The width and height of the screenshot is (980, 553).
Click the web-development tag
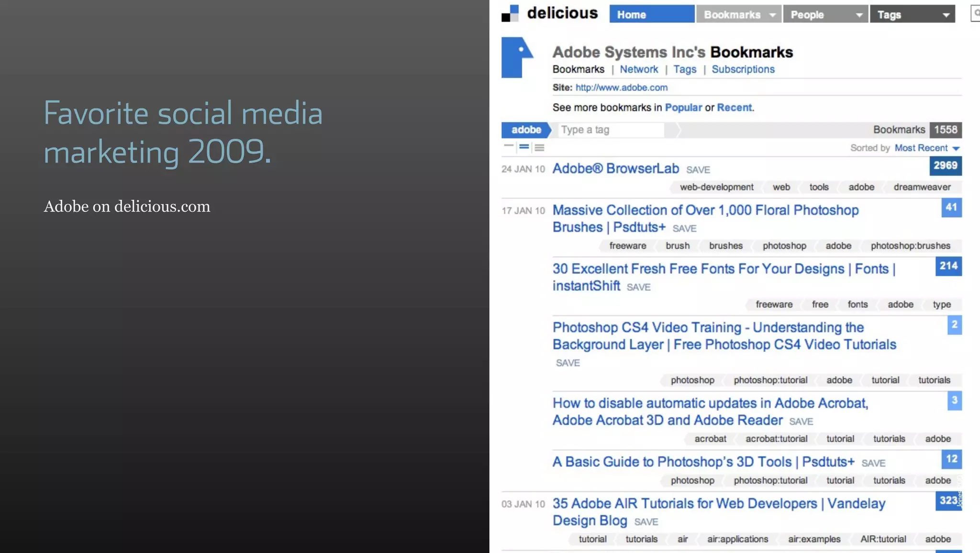(716, 187)
